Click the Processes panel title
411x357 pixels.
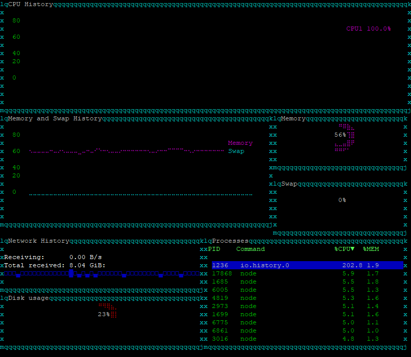(x=230, y=241)
